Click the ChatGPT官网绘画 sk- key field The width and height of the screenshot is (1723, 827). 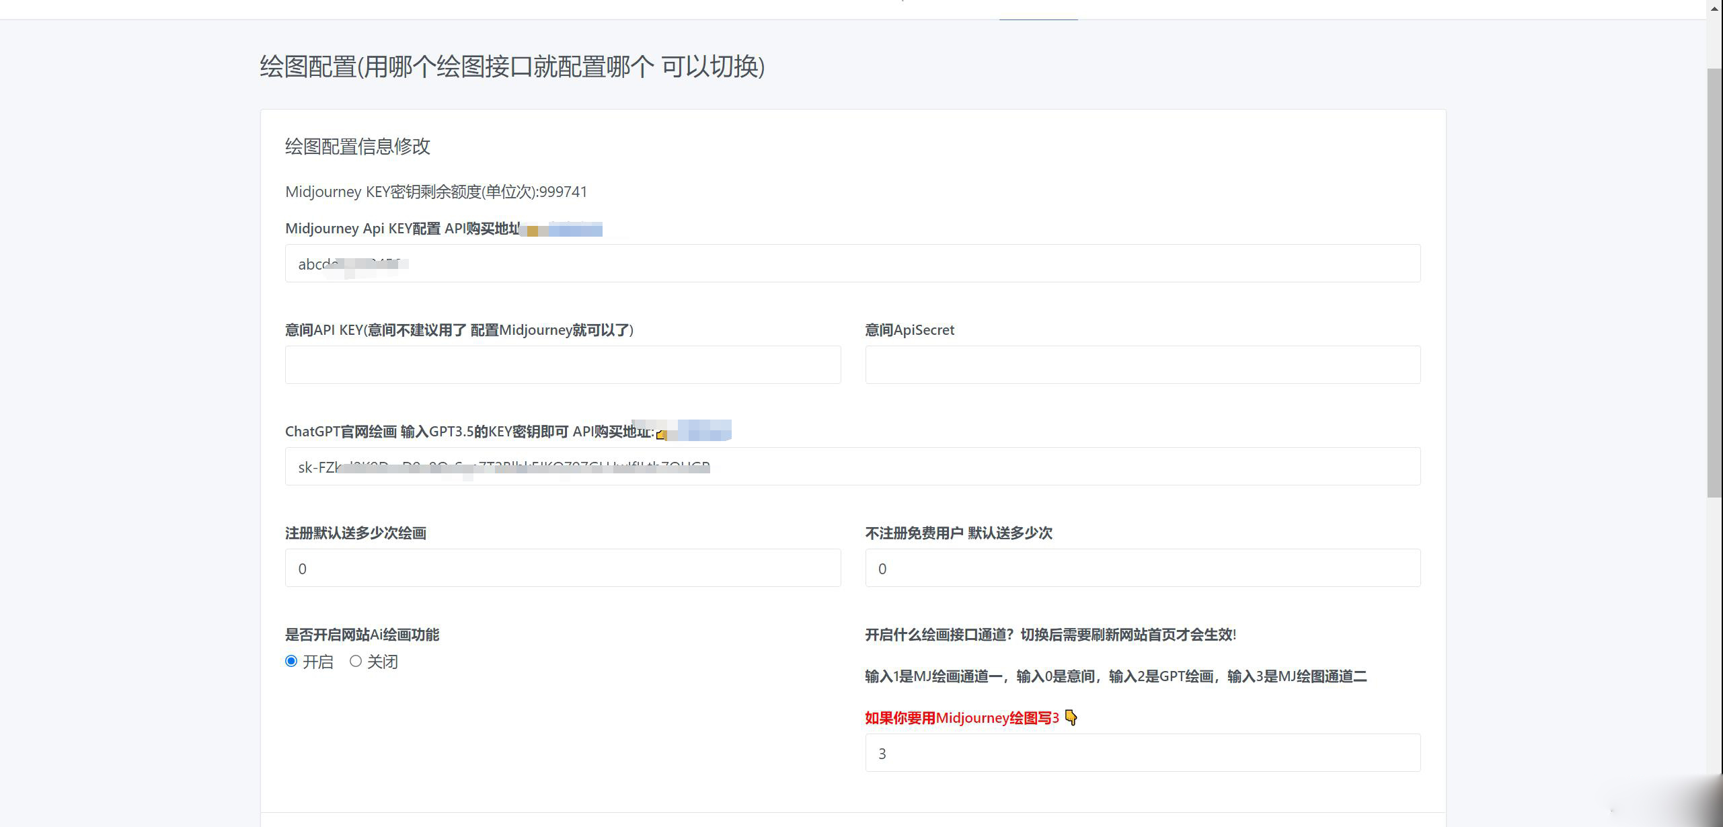pos(853,467)
